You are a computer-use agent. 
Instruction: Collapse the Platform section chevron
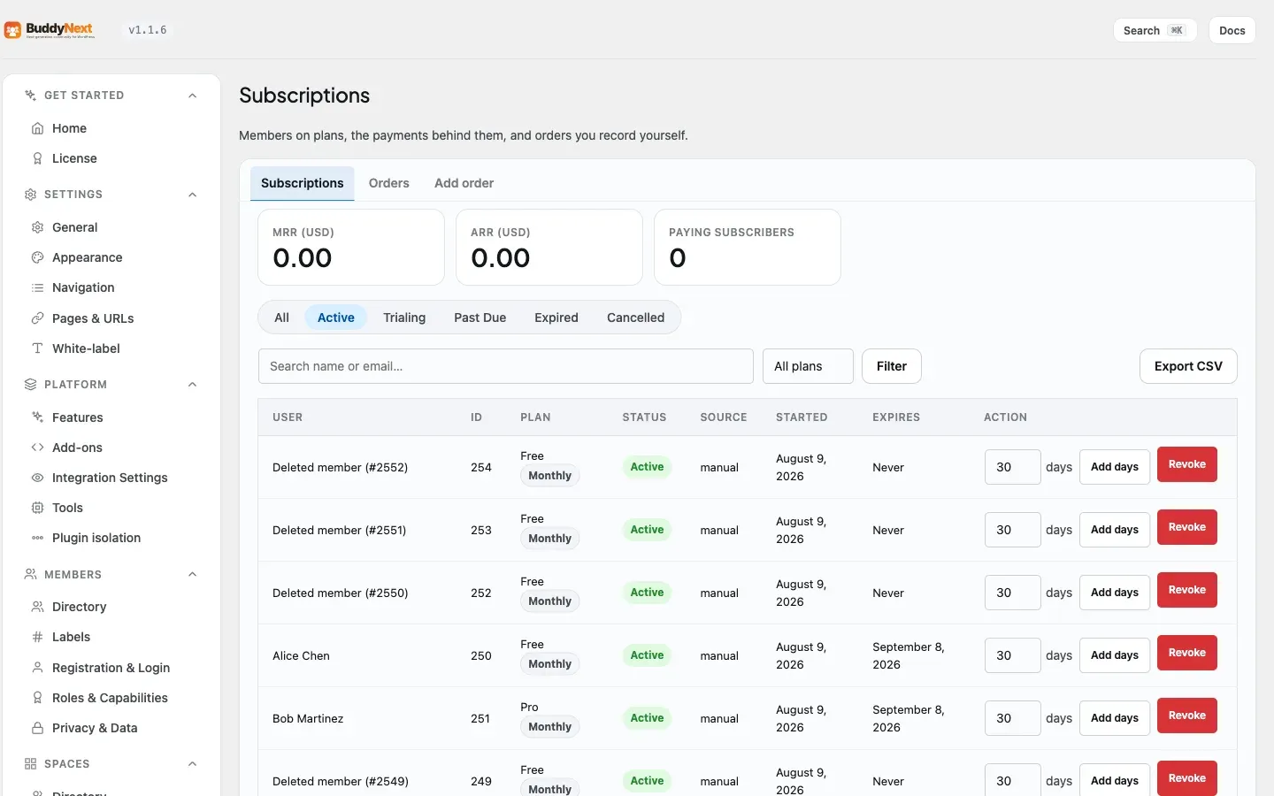point(192,385)
